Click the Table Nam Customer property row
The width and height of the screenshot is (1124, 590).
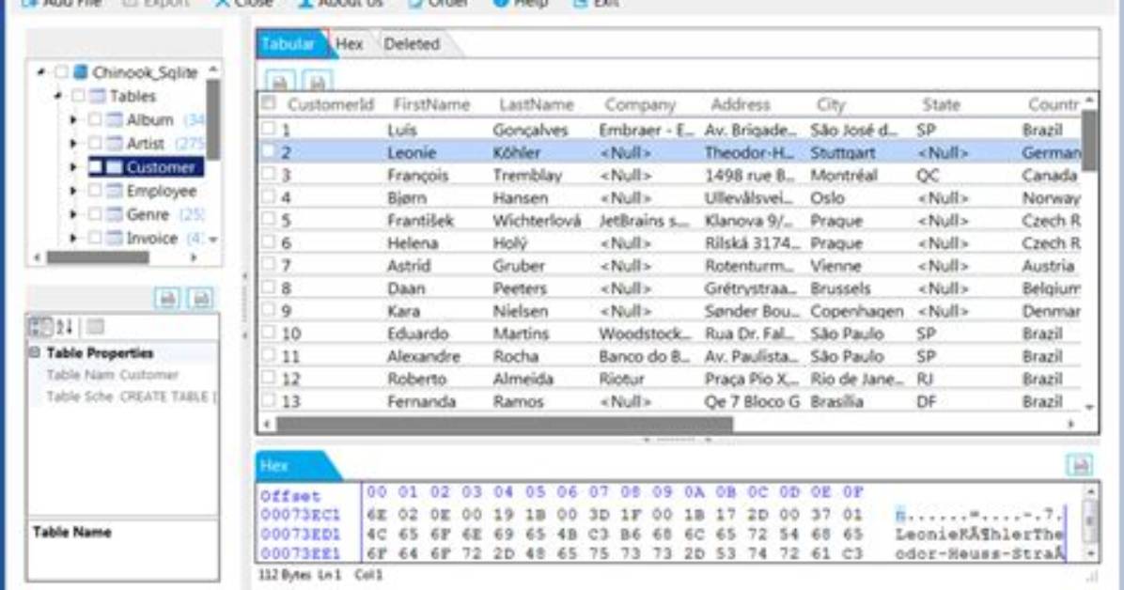122,374
